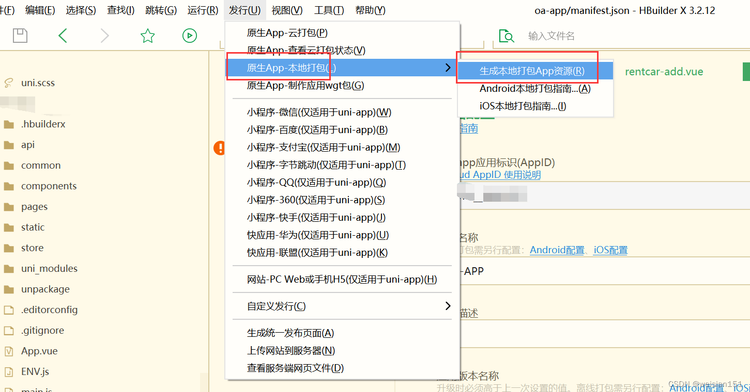Go back with the left arrow icon
The width and height of the screenshot is (750, 392).
click(63, 36)
